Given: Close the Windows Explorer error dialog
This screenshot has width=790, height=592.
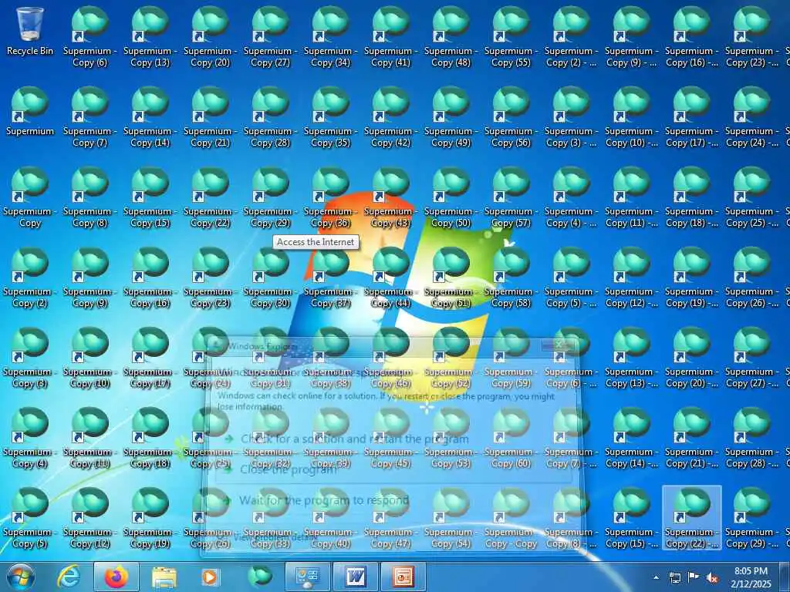Looking at the screenshot, I should [559, 345].
